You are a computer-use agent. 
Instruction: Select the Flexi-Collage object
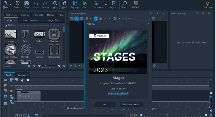pos(11,51)
